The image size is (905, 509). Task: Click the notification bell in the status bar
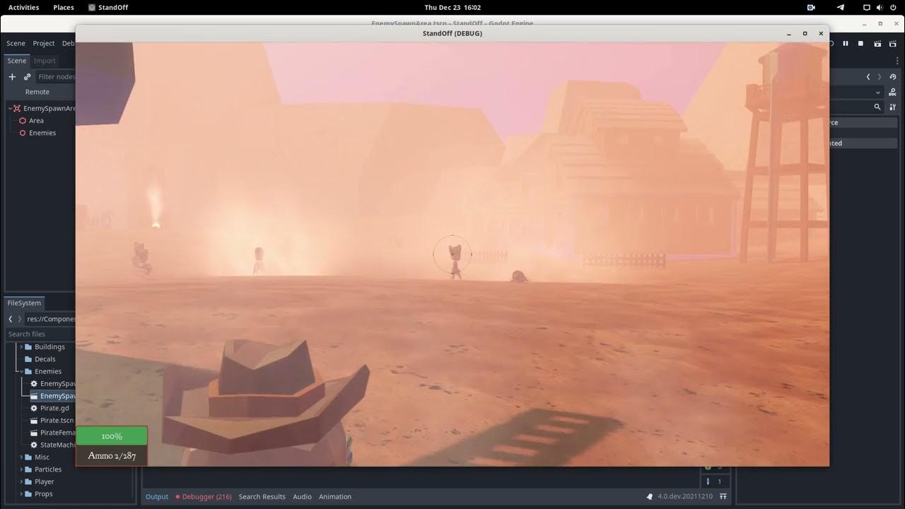(x=649, y=496)
